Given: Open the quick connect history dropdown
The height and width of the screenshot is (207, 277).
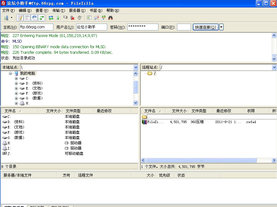Looking at the screenshot, I should [x=221, y=27].
